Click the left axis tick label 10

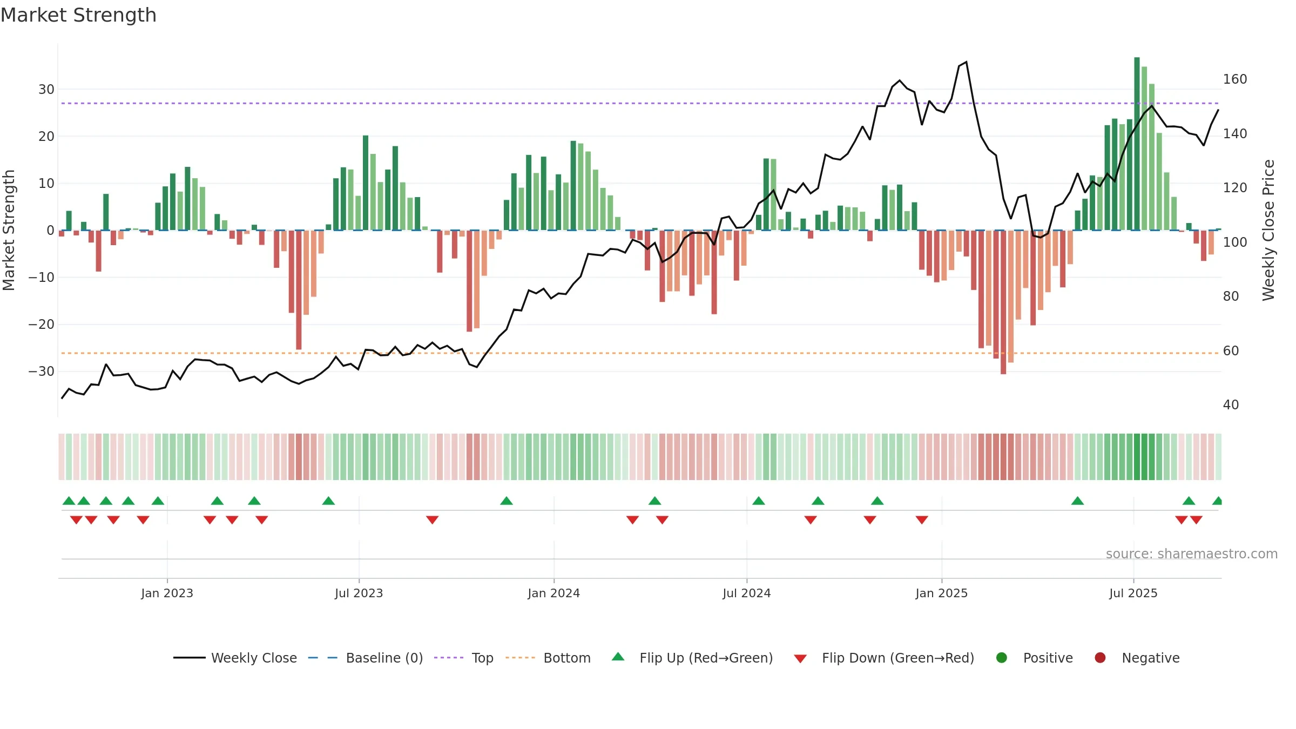coord(46,184)
